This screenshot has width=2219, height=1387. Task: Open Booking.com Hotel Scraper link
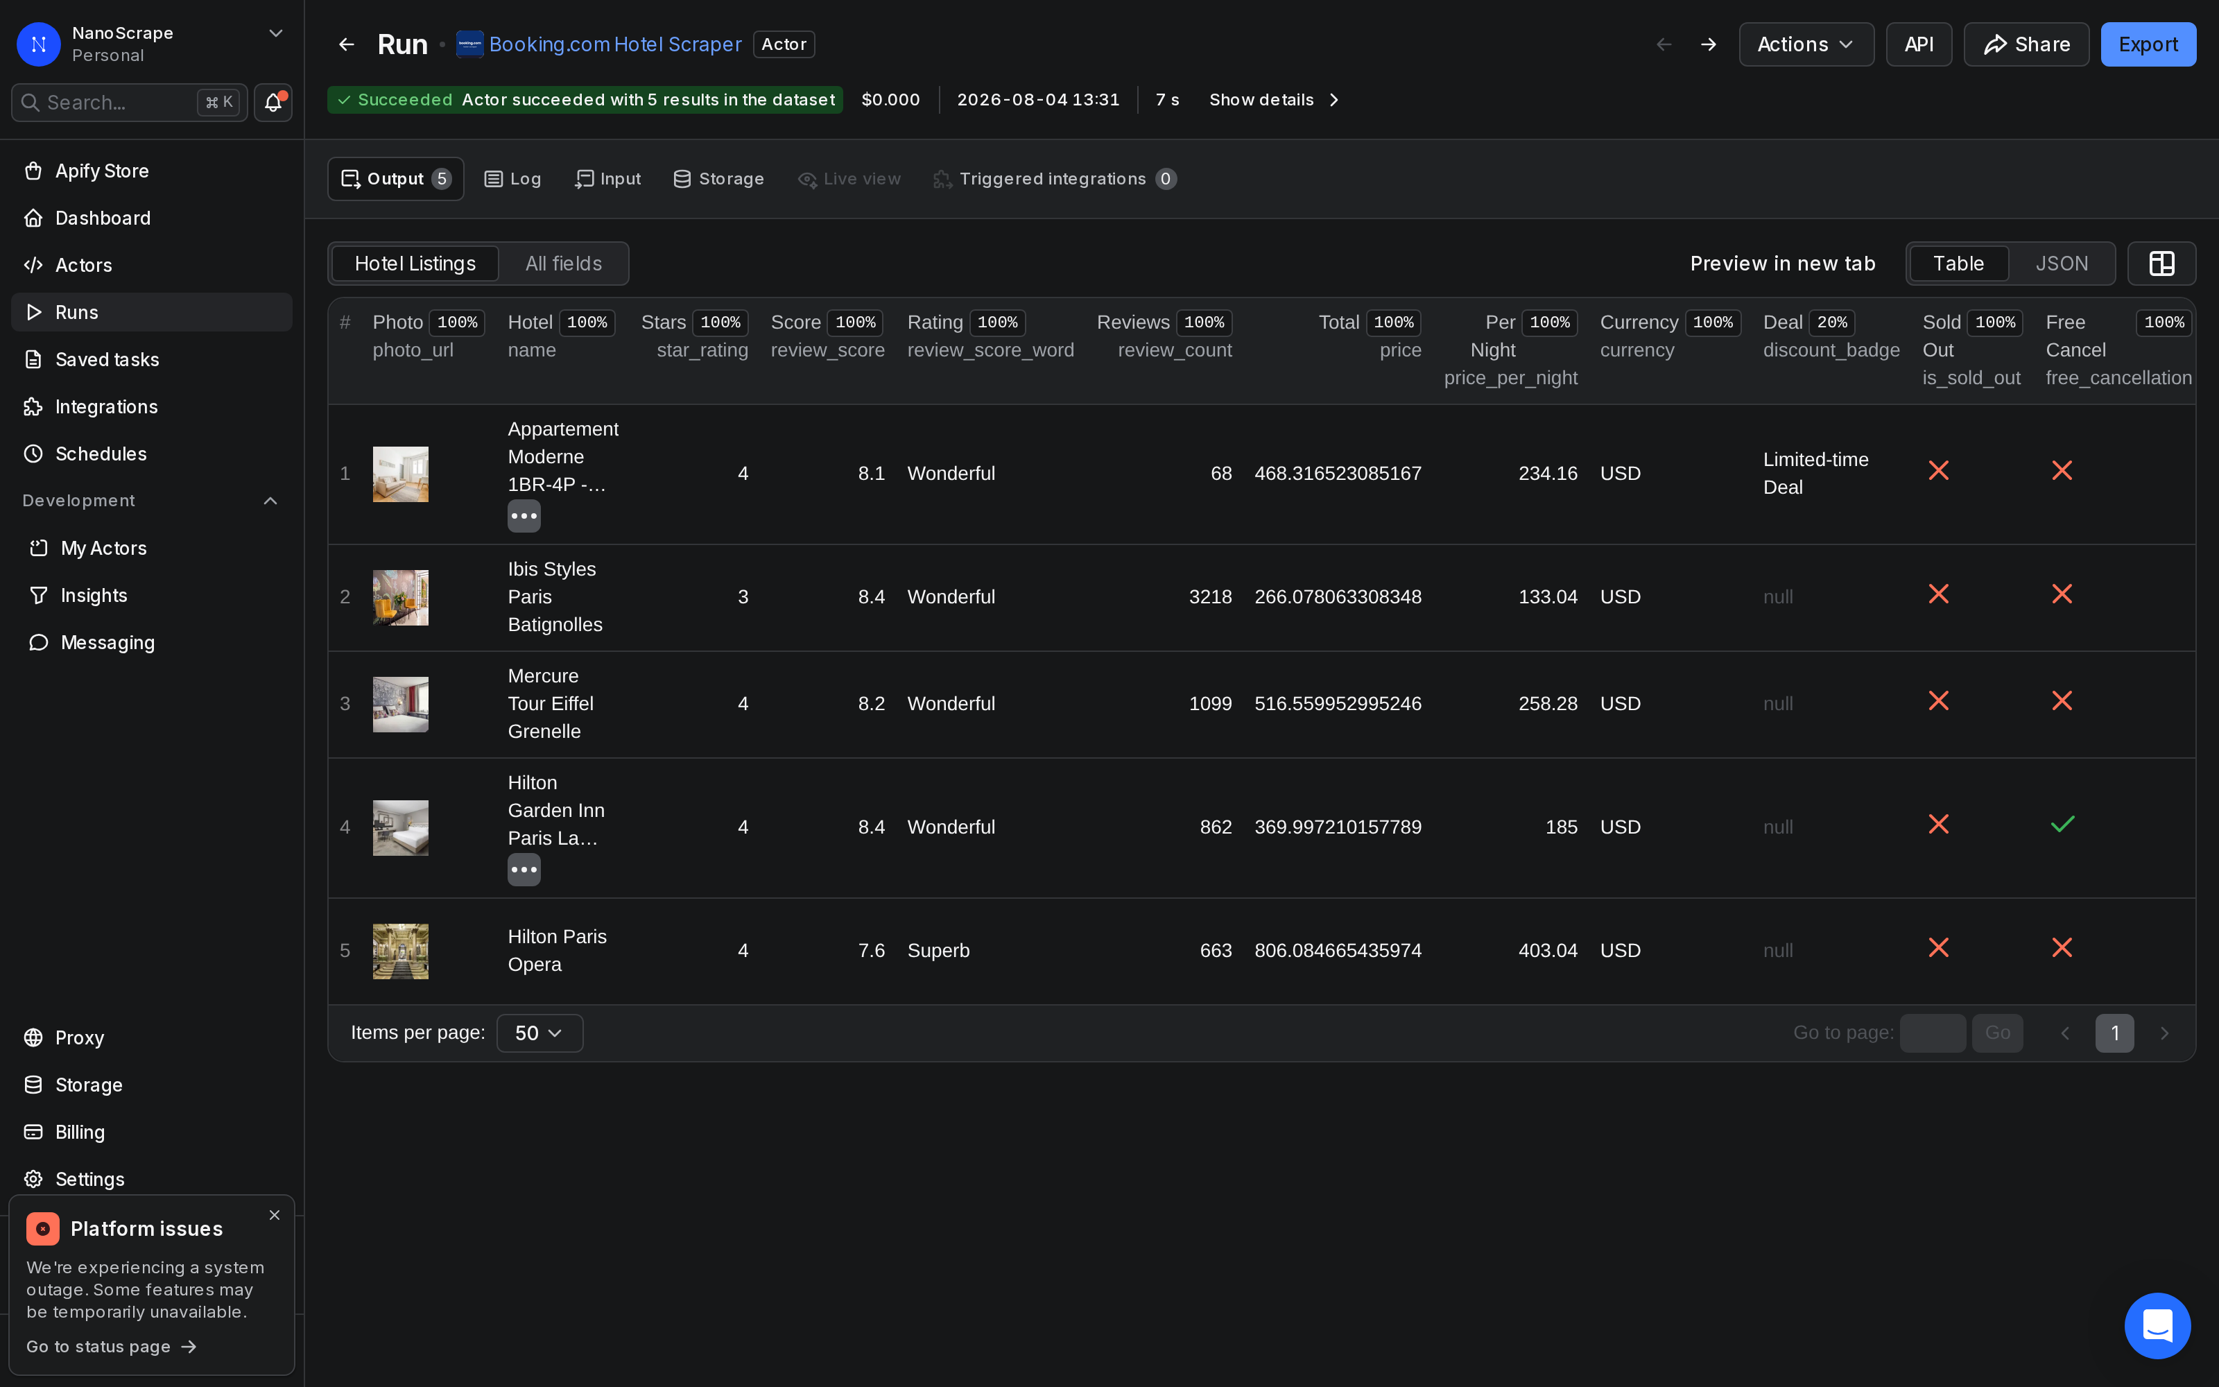pos(614,44)
